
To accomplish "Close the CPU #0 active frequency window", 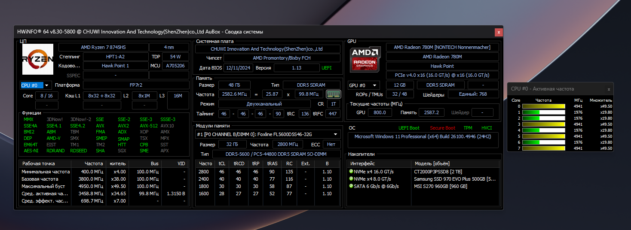I will (x=609, y=89).
